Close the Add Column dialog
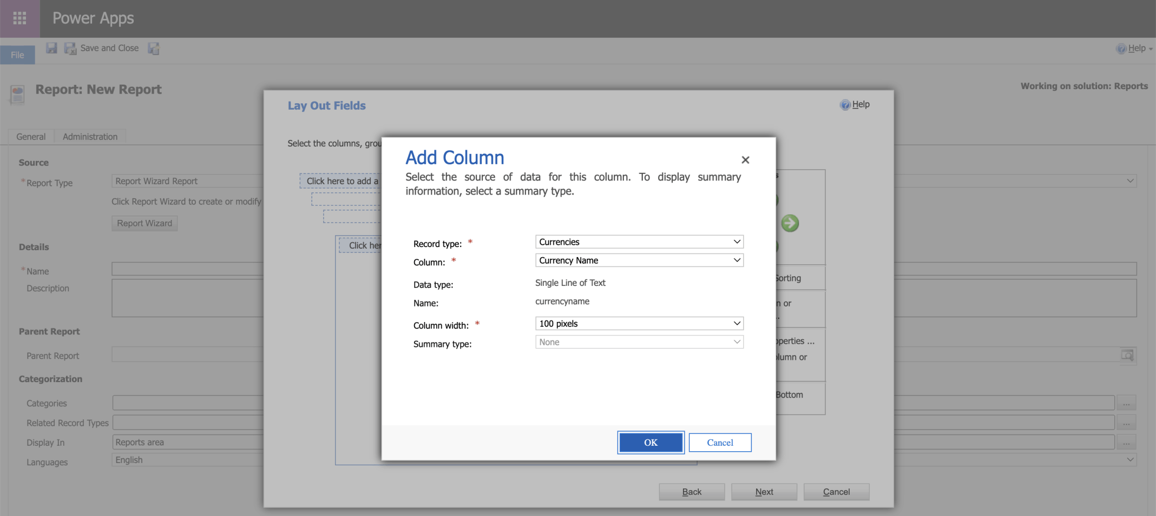 745,160
